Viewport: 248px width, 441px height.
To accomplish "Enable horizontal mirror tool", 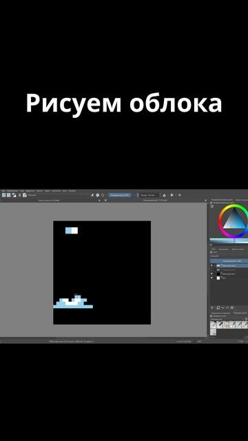I will [164, 195].
